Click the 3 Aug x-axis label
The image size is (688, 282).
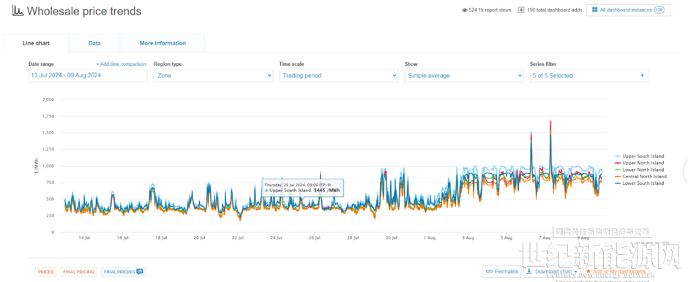coord(468,238)
